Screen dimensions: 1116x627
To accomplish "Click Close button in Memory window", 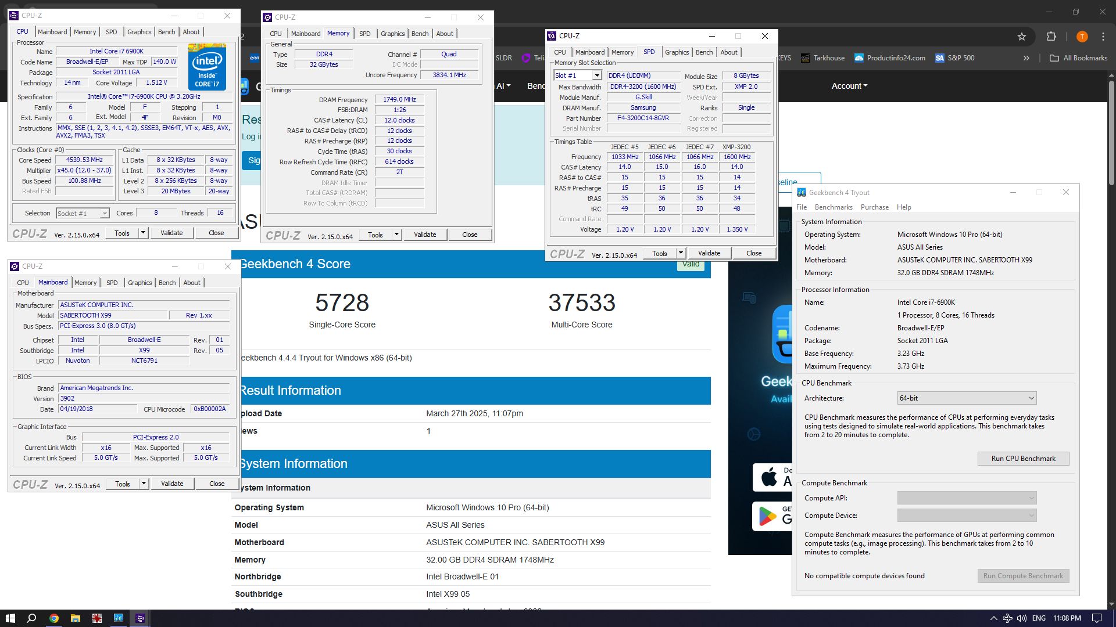I will pos(470,235).
